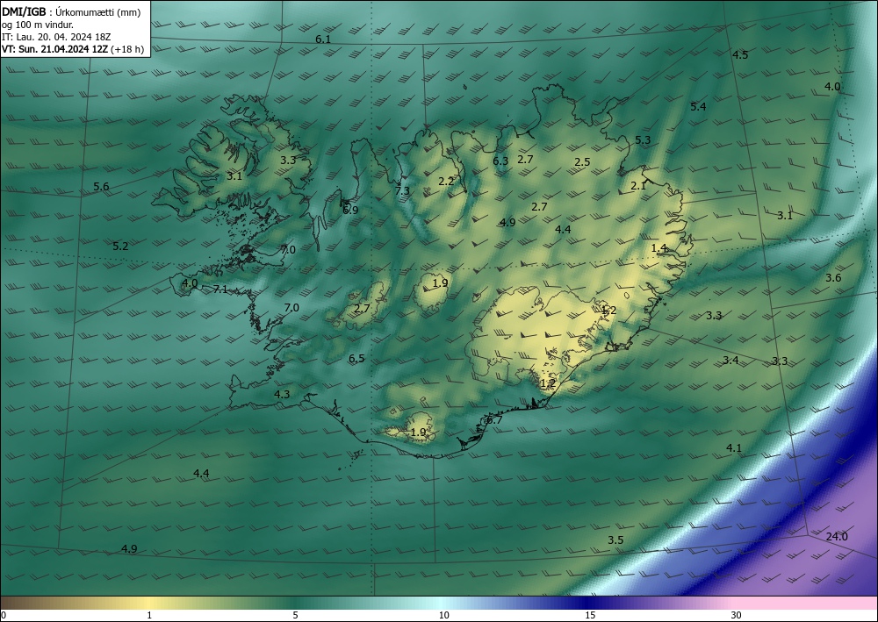Click the 5.3 value near northeast coast
Screen dimensions: 878x622
pyautogui.click(x=643, y=139)
